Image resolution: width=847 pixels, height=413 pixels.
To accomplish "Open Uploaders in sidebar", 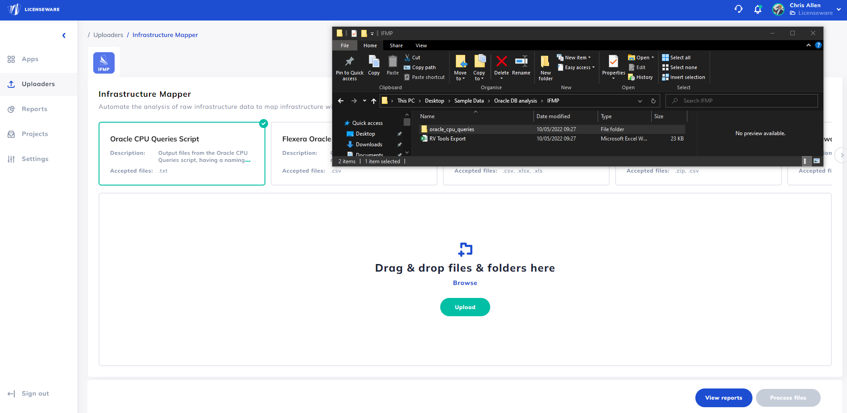I will [x=38, y=84].
